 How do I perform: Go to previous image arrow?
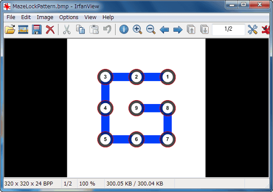[x=164, y=30]
